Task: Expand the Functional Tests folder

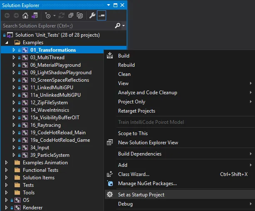Action: [x=6, y=170]
